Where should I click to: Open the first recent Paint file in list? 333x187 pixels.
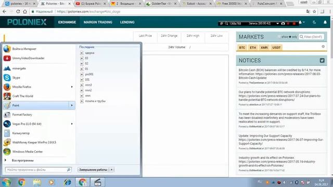click(x=89, y=53)
